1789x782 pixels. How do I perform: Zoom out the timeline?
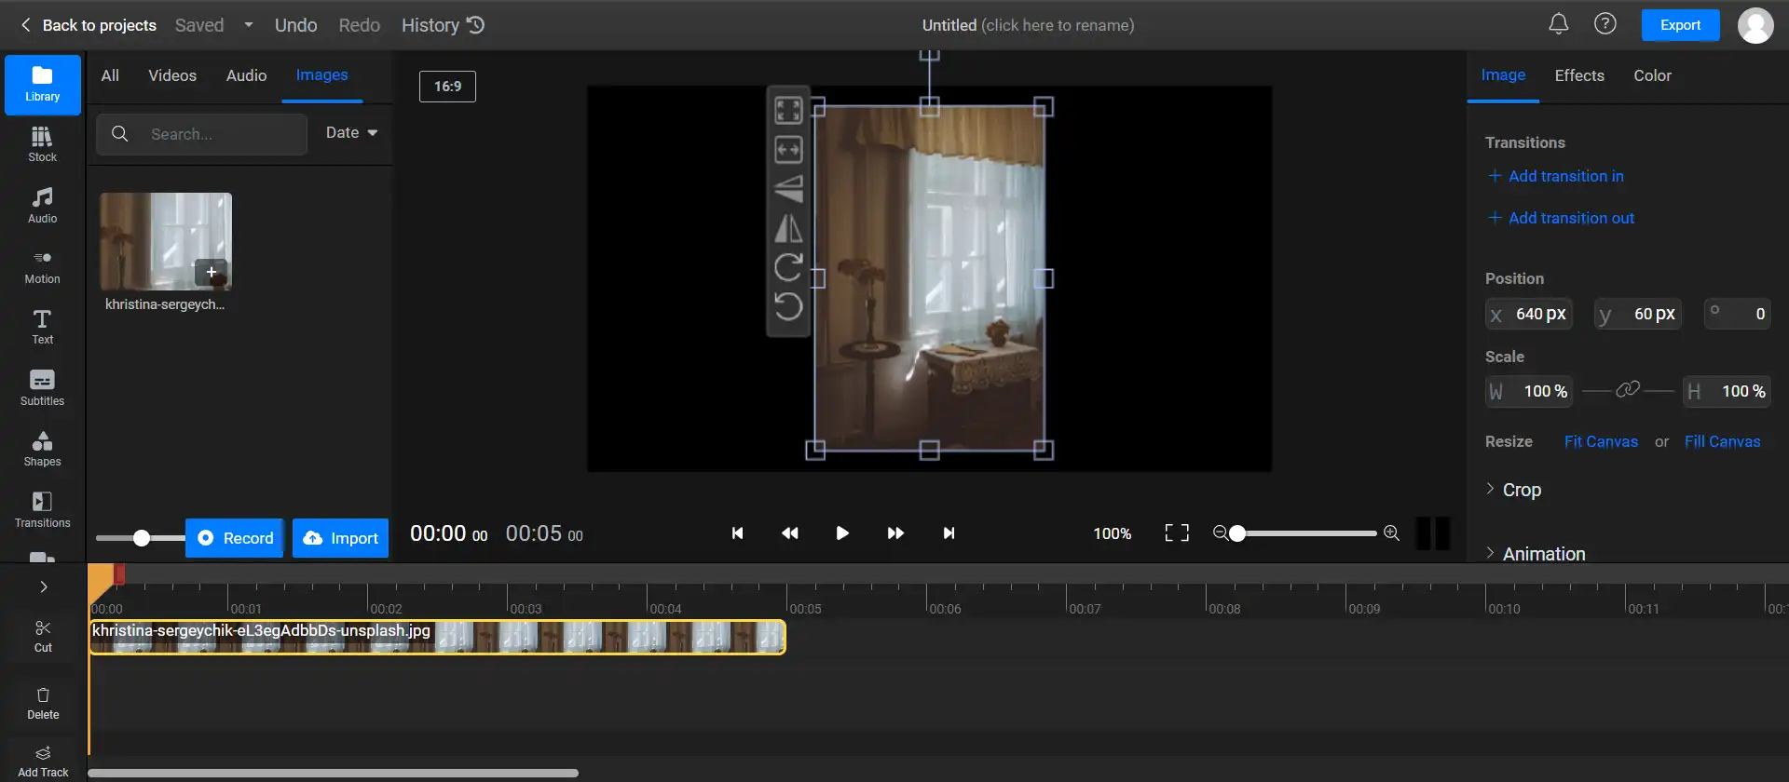pyautogui.click(x=1220, y=533)
